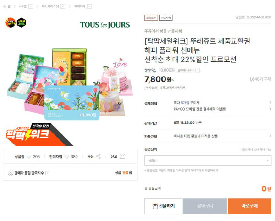
Task: Open the 상품명 option select box
Action: (208, 160)
